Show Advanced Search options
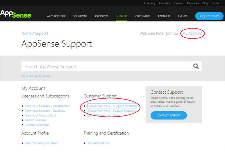The image size is (225, 152). point(37,76)
